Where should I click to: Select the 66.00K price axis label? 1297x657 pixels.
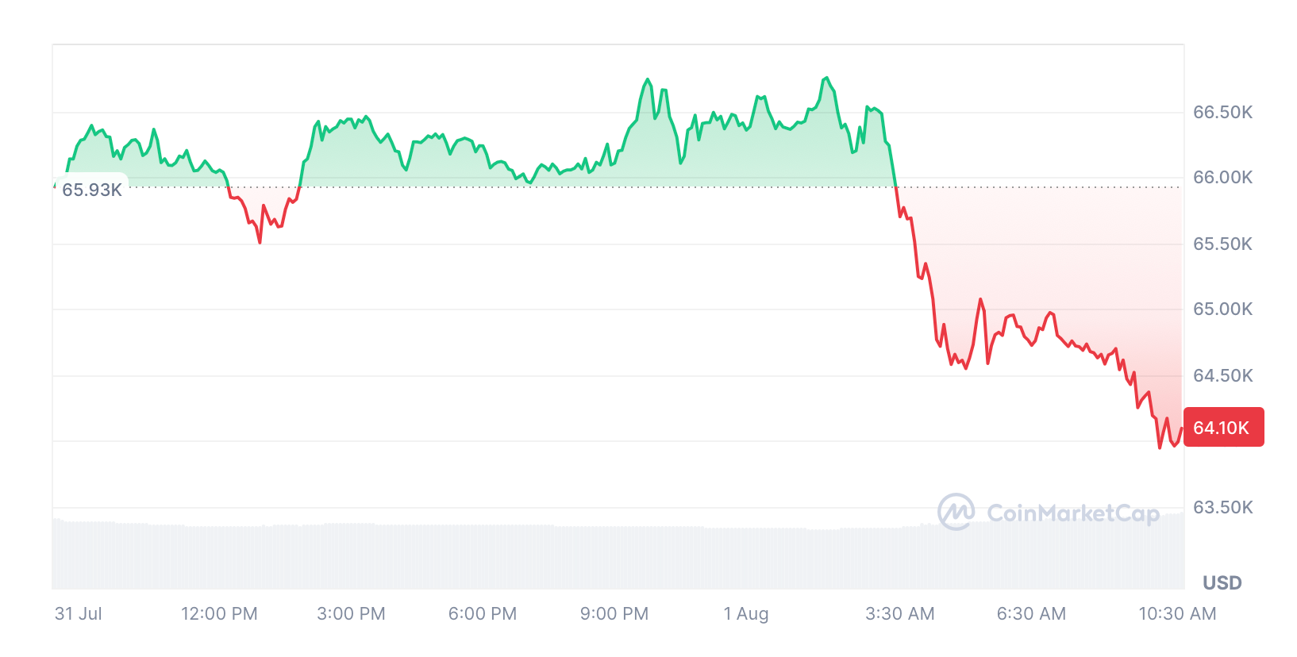(1222, 178)
